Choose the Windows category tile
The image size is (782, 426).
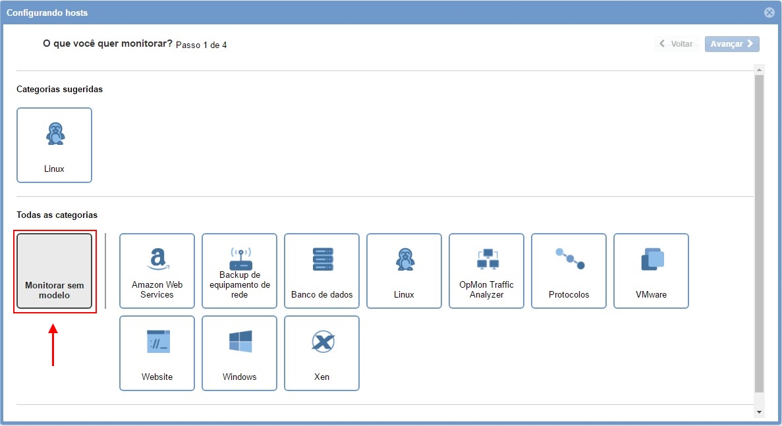(239, 353)
